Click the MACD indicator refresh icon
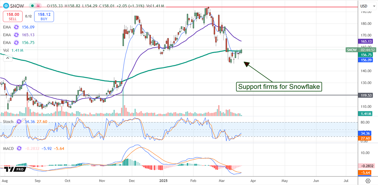378x185 pixels. point(20,148)
